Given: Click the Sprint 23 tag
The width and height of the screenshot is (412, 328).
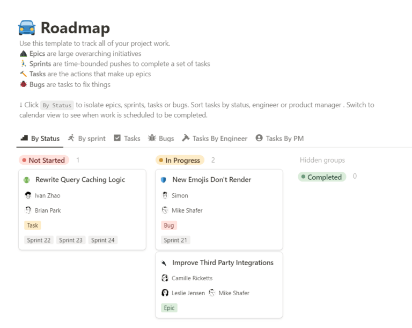Looking at the screenshot, I should coord(71,240).
